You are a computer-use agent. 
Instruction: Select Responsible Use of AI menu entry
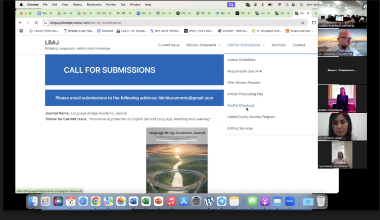pyautogui.click(x=244, y=71)
